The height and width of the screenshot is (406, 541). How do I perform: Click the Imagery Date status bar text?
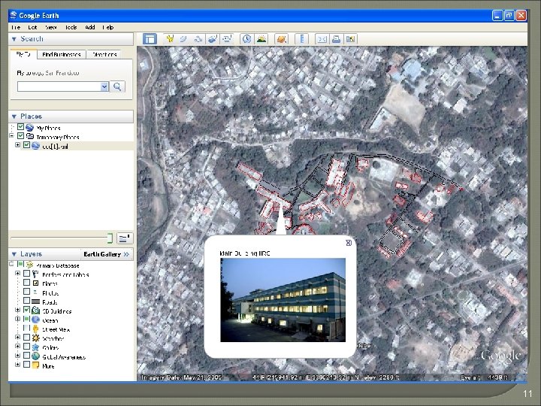[182, 377]
